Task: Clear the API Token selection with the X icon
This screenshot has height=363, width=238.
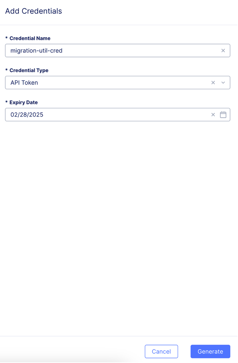Action: coord(213,82)
